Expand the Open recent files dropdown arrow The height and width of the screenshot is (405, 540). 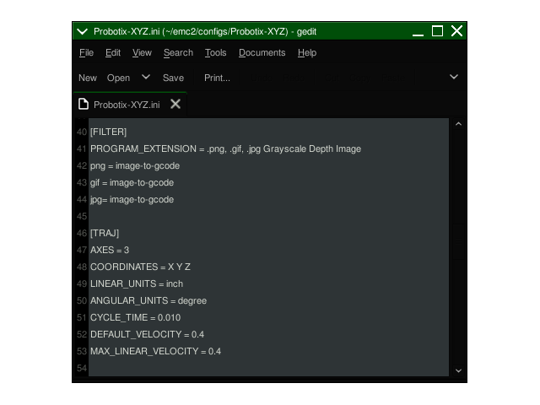146,77
